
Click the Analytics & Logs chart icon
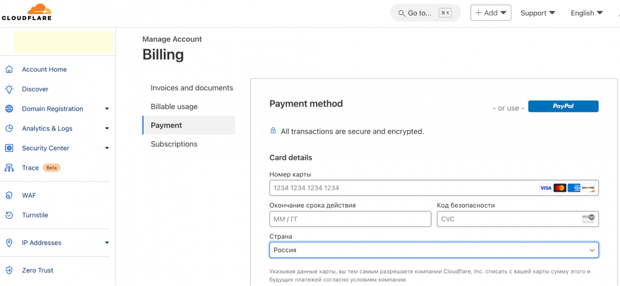tap(9, 128)
